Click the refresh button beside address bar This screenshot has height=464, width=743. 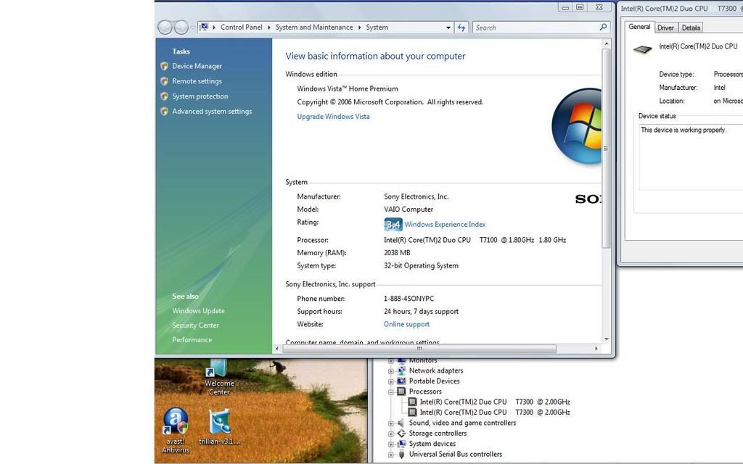pyautogui.click(x=461, y=28)
